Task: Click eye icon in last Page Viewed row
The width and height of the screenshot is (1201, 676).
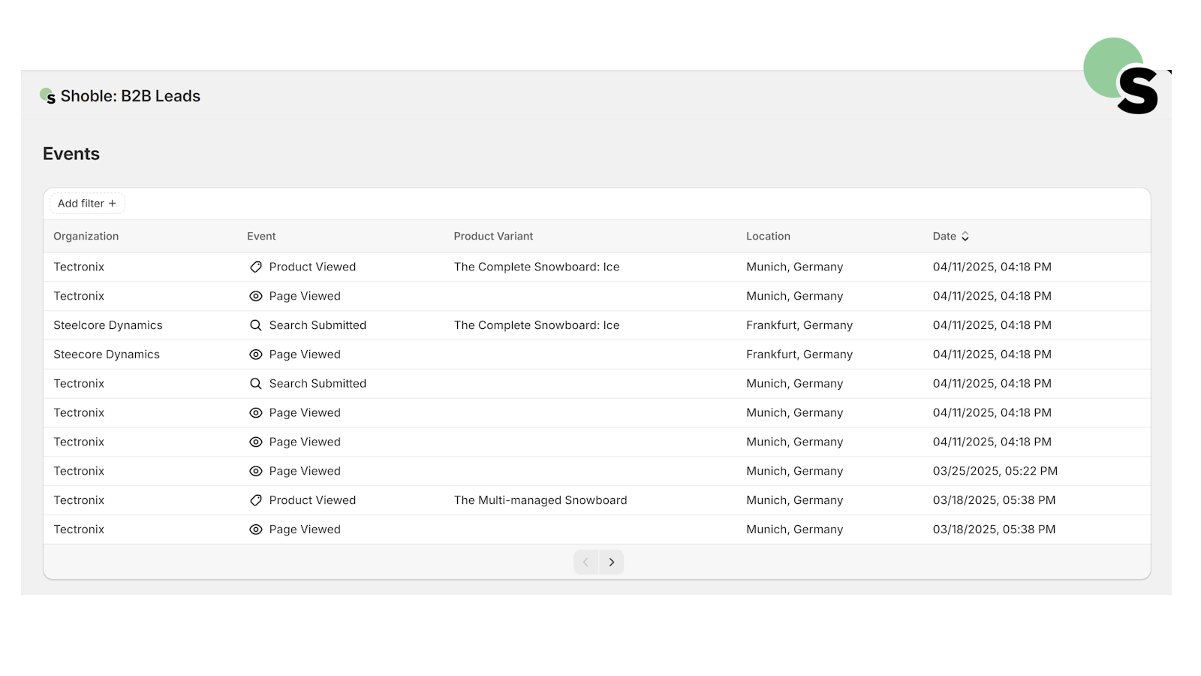Action: pos(256,530)
